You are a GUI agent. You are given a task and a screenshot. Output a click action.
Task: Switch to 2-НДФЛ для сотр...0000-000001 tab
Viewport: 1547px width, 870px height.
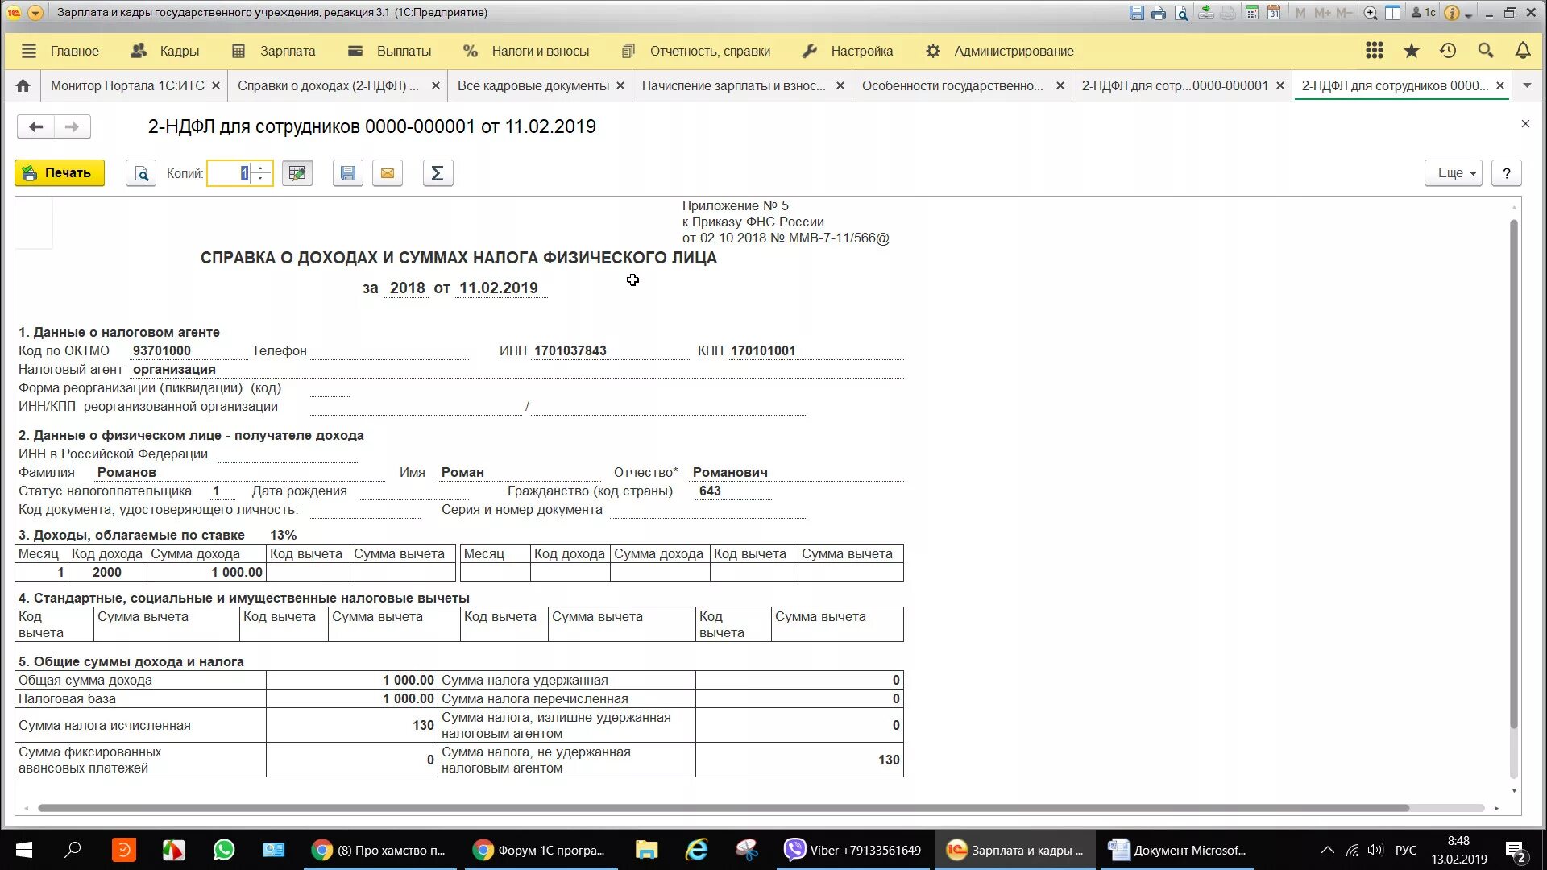click(1175, 85)
